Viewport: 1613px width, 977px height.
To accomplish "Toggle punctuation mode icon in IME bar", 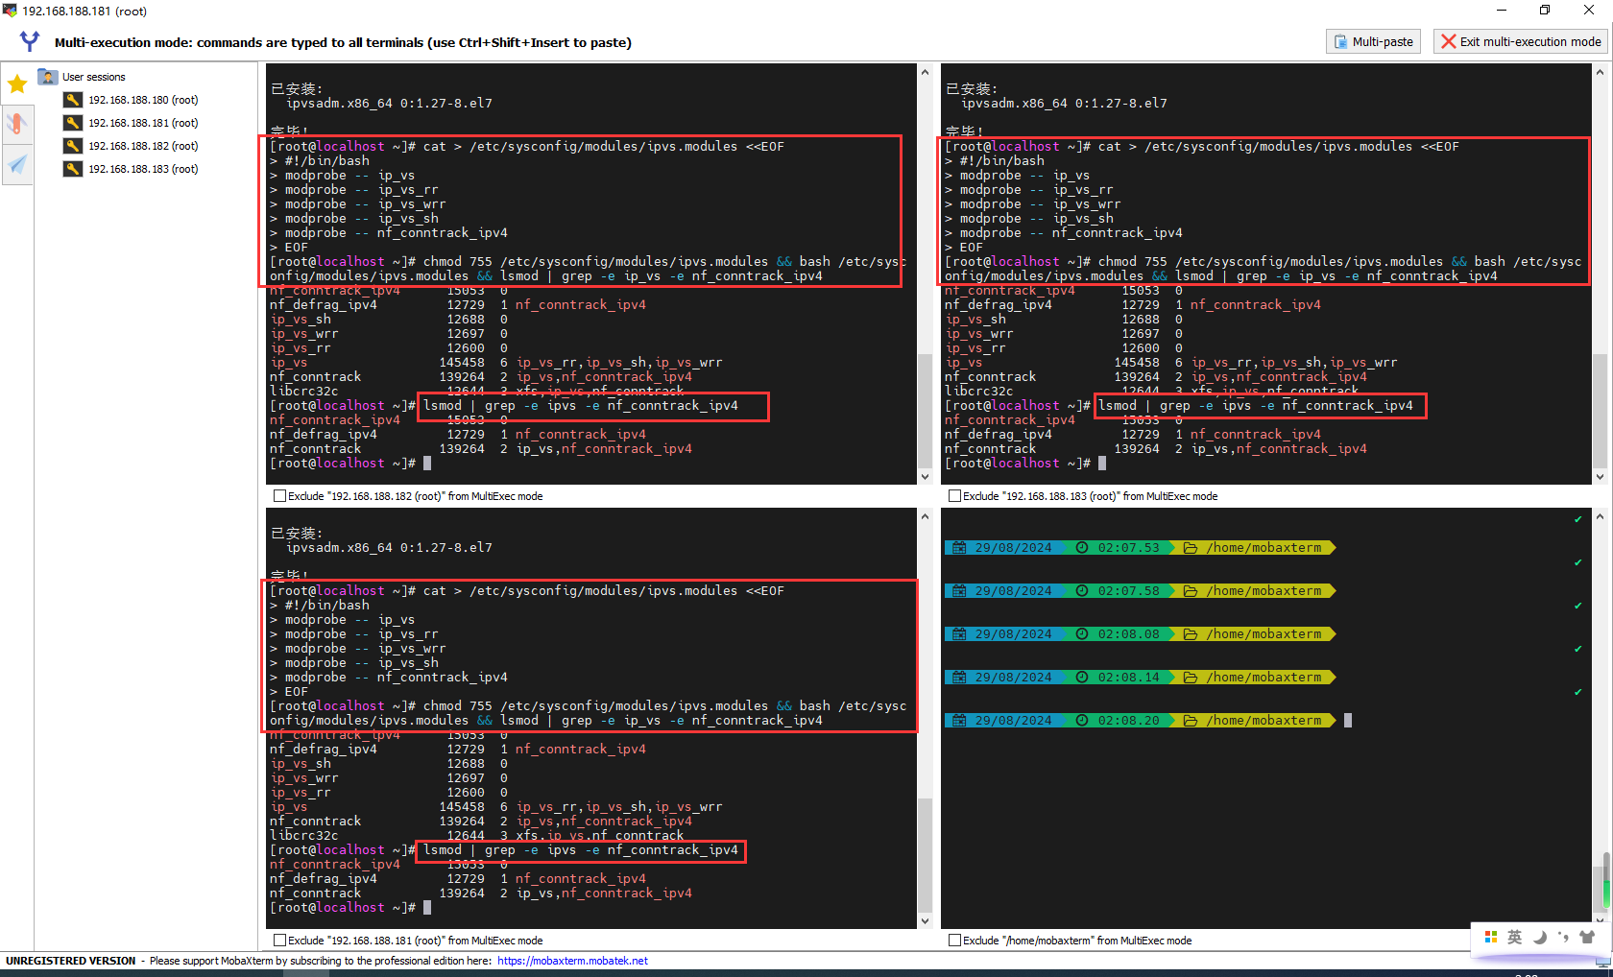I will pos(1563,937).
